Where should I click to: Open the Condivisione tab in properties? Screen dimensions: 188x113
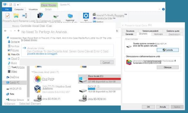(174, 34)
